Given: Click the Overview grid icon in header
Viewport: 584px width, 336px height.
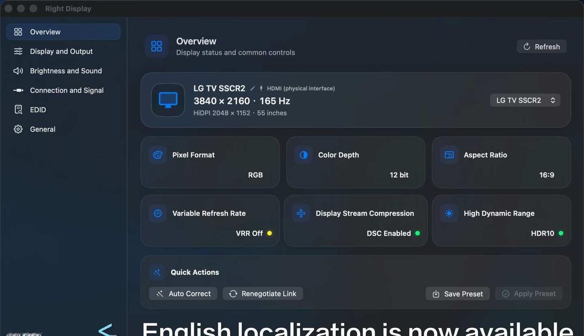Looking at the screenshot, I should click(x=156, y=46).
